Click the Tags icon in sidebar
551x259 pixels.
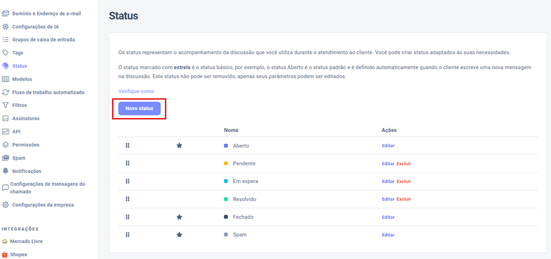click(6, 53)
